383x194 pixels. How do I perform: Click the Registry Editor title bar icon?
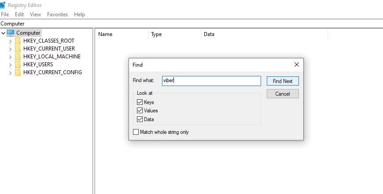[4, 5]
